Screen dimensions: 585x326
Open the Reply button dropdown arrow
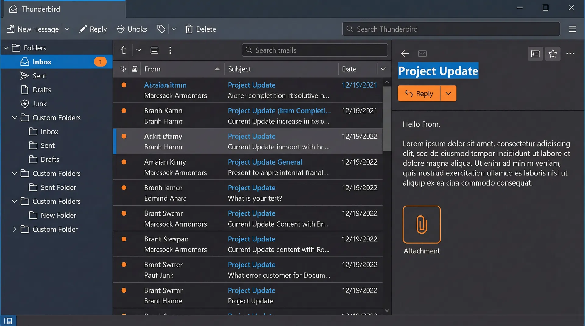click(448, 93)
